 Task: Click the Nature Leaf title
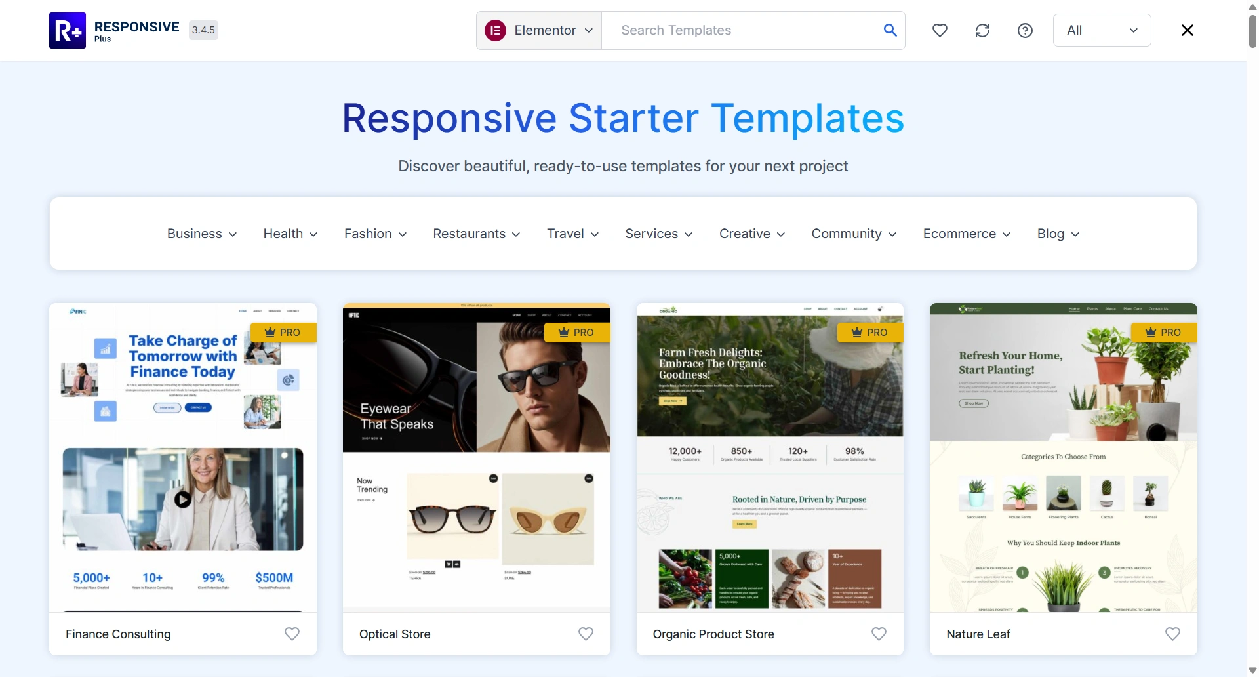pyautogui.click(x=978, y=634)
